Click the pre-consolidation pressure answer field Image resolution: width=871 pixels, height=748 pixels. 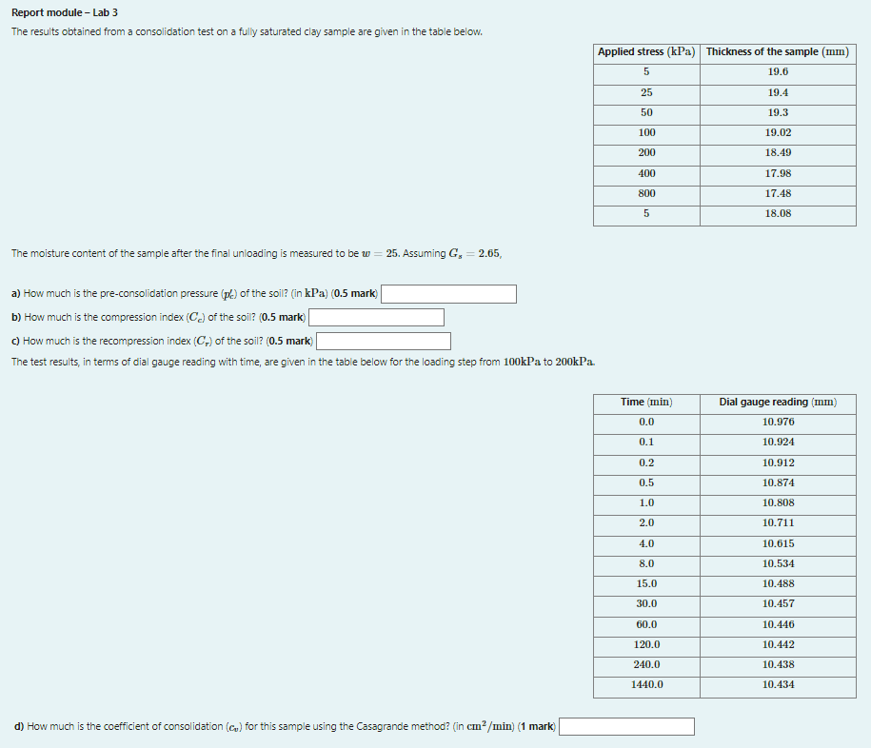point(447,293)
